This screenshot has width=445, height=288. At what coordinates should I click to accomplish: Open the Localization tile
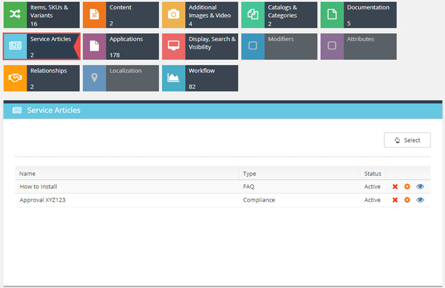click(121, 78)
